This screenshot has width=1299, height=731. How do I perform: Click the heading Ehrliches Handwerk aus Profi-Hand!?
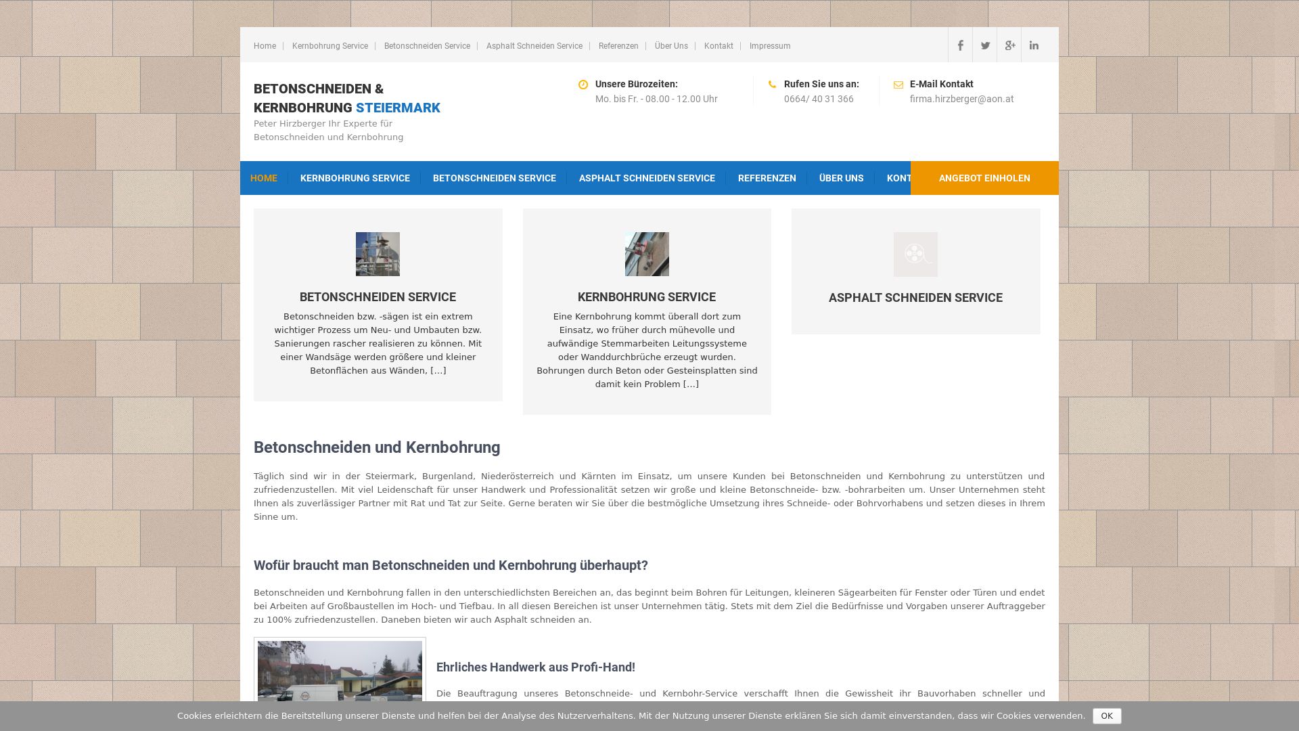(536, 667)
